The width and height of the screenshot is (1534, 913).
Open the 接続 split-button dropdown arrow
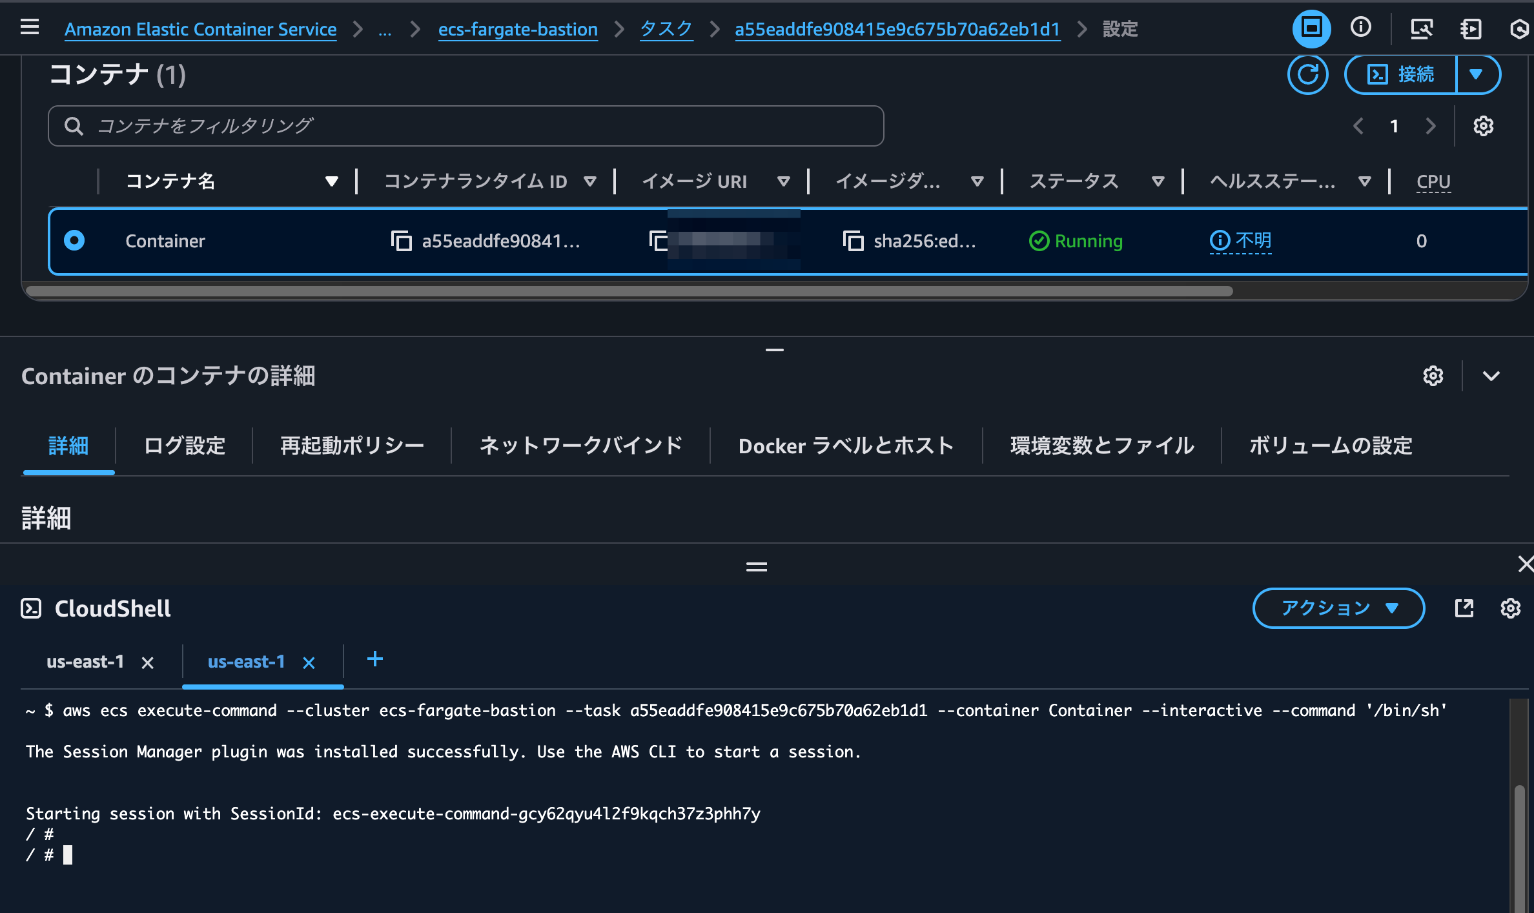pos(1477,74)
